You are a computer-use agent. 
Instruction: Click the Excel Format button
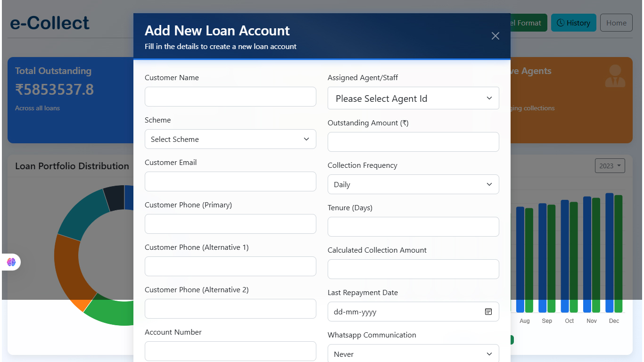pos(528,23)
